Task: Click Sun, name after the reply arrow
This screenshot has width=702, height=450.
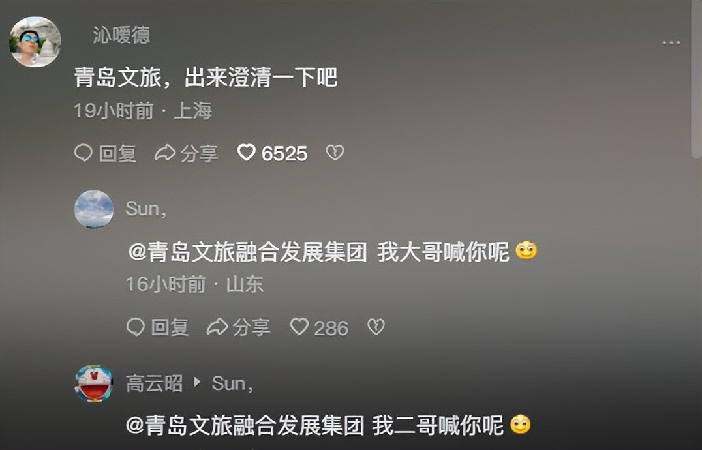Action: pos(232,383)
